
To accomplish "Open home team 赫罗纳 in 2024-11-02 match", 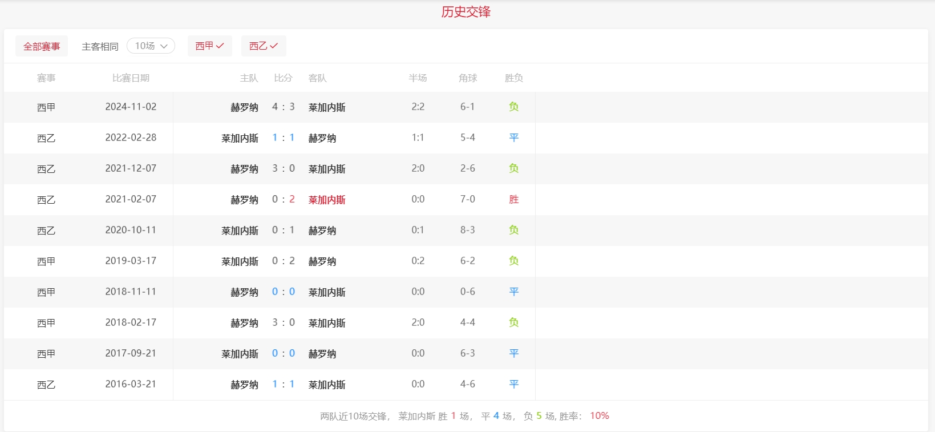I will (244, 107).
